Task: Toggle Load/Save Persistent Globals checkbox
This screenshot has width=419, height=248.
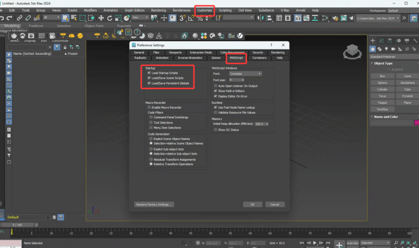Action: 149,83
